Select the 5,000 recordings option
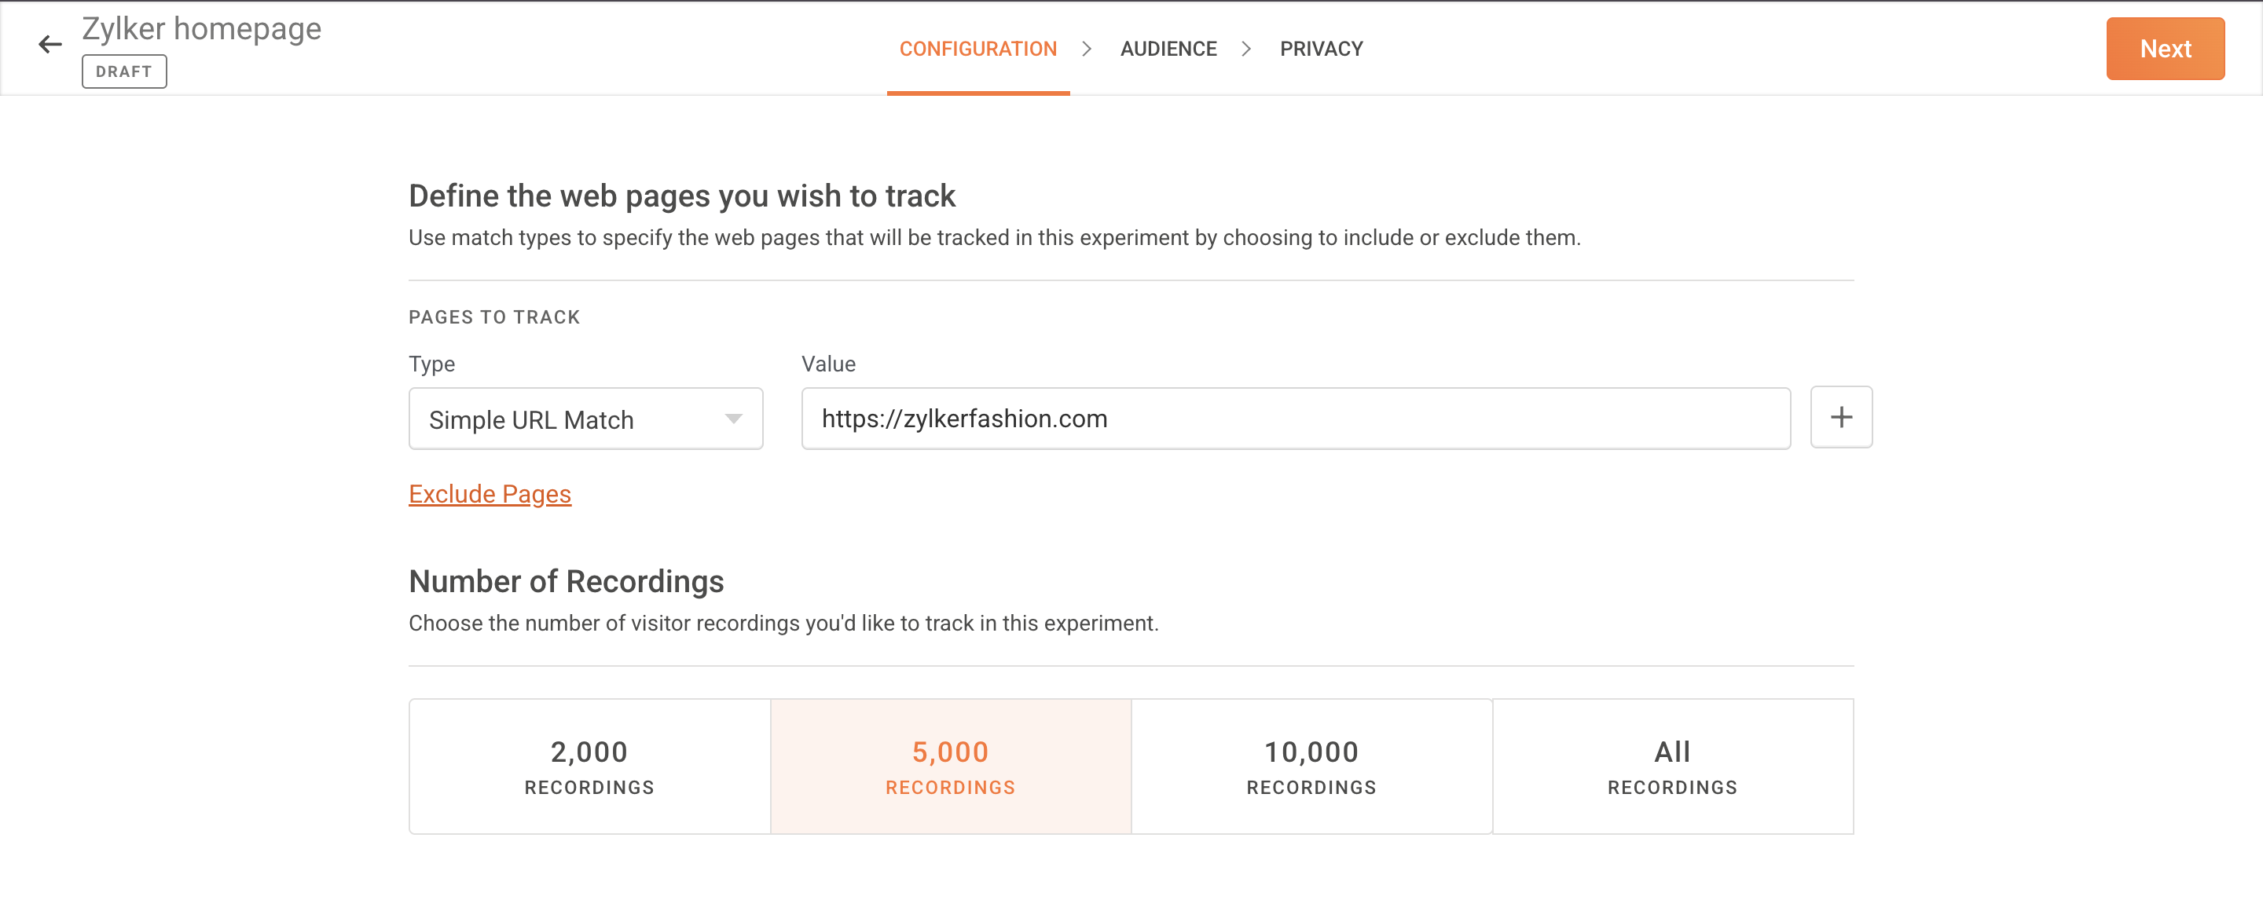 pyautogui.click(x=950, y=765)
